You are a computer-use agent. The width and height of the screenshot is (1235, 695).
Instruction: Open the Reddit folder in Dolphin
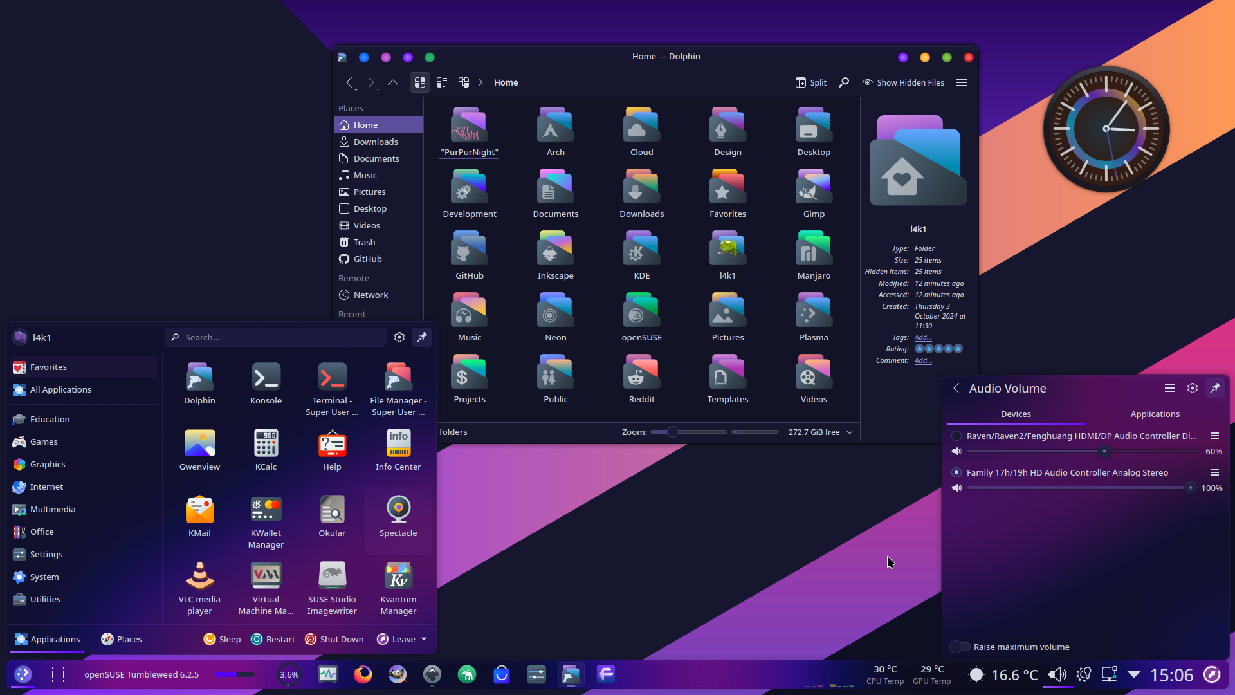coord(641,379)
